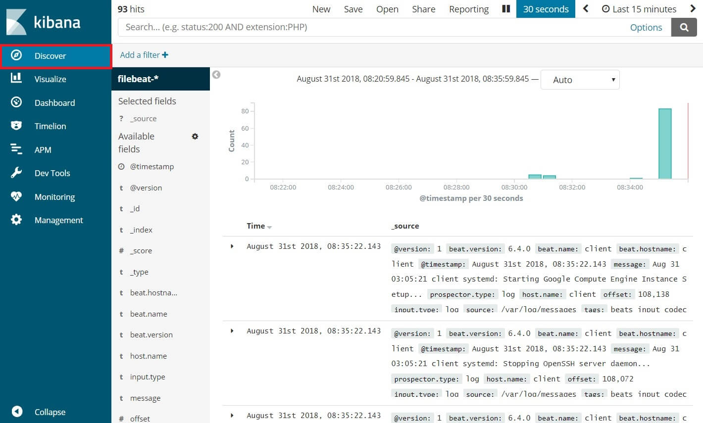Open the Visualize section

[x=51, y=79]
